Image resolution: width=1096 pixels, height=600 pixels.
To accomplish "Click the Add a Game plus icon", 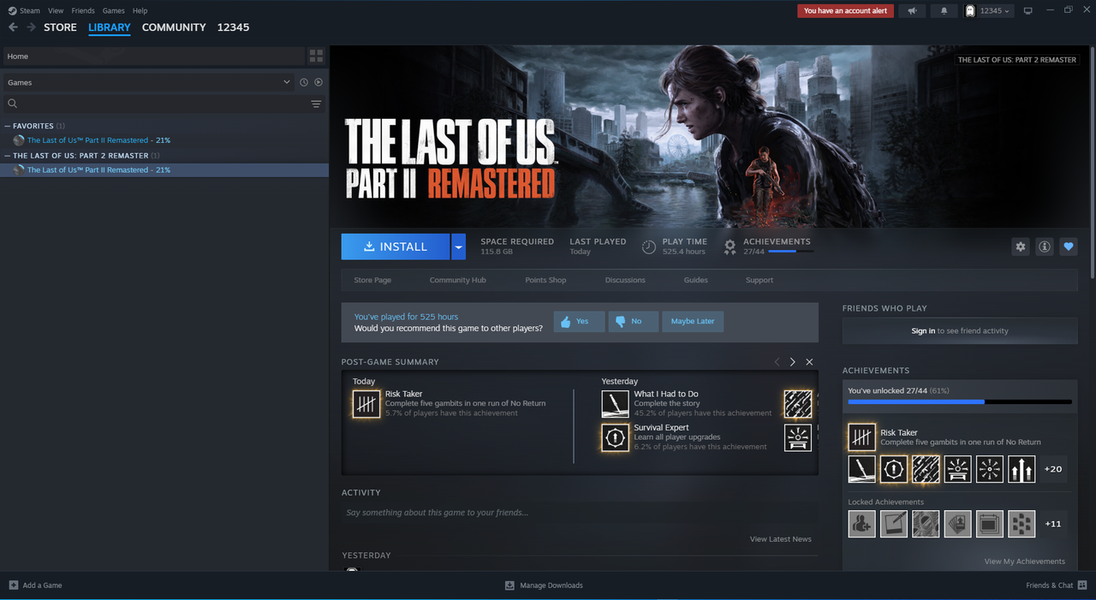I will pyautogui.click(x=13, y=585).
